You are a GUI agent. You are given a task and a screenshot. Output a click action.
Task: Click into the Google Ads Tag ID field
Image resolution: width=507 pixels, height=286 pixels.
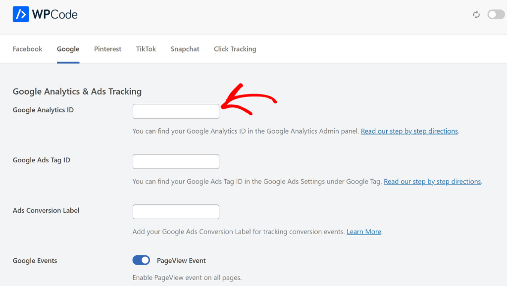(176, 162)
